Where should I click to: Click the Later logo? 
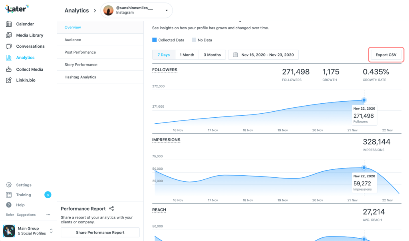(x=17, y=9)
